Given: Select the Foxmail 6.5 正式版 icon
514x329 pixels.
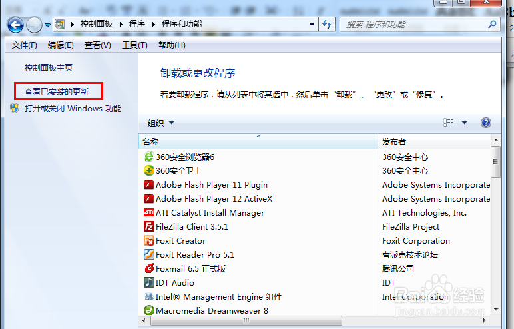Looking at the screenshot, I should (x=149, y=268).
